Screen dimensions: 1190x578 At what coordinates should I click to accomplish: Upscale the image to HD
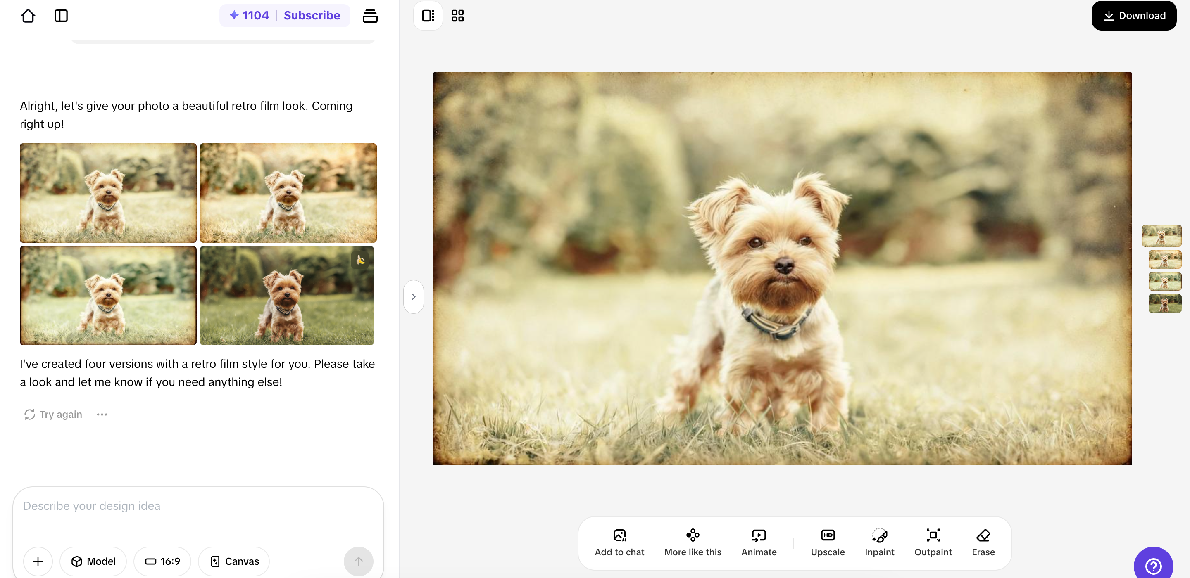click(827, 542)
